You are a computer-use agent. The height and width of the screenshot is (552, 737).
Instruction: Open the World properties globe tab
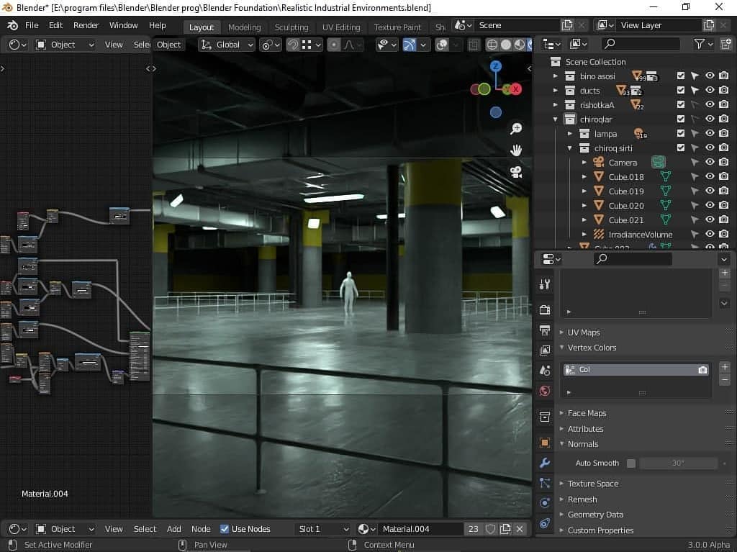pos(545,391)
